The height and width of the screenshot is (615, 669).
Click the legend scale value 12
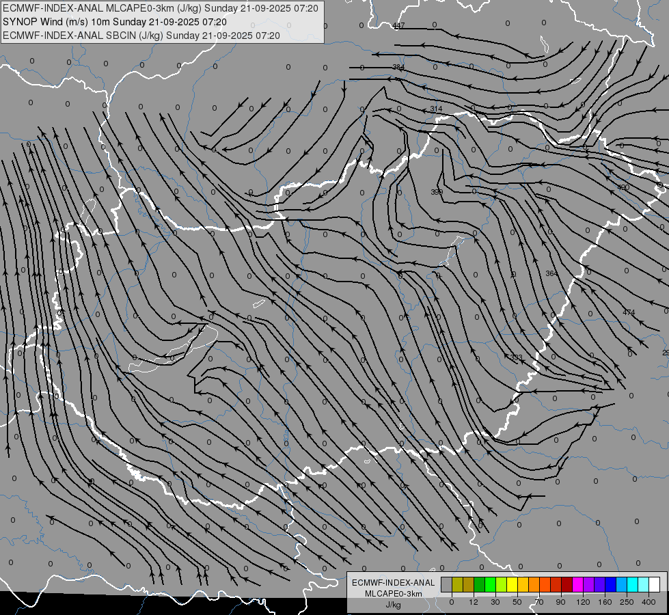474,602
